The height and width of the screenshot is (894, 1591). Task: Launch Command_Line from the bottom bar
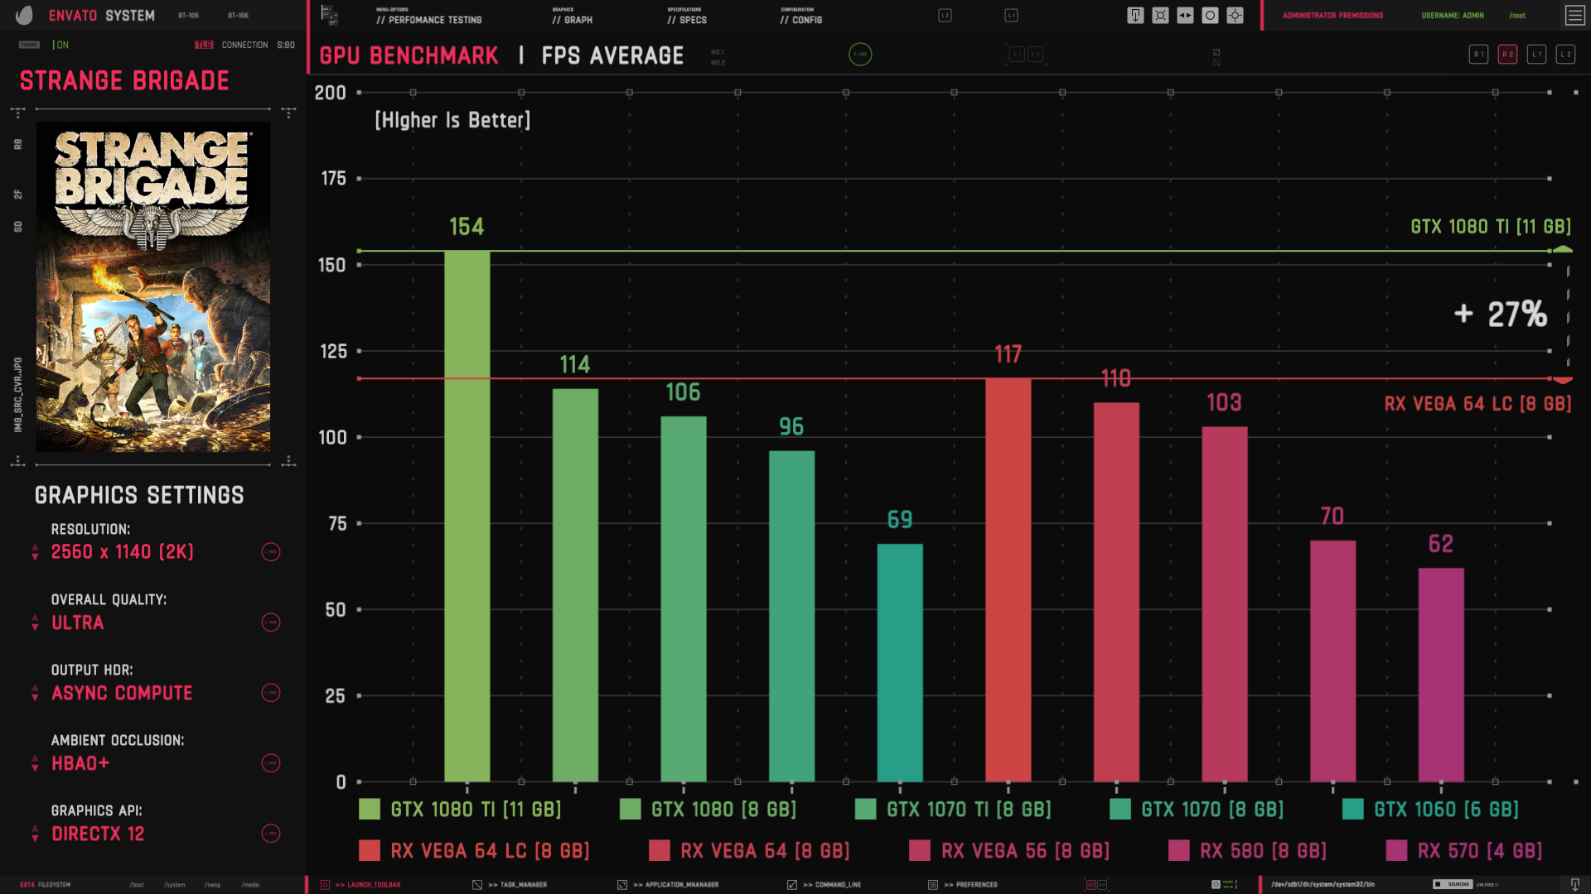(831, 884)
